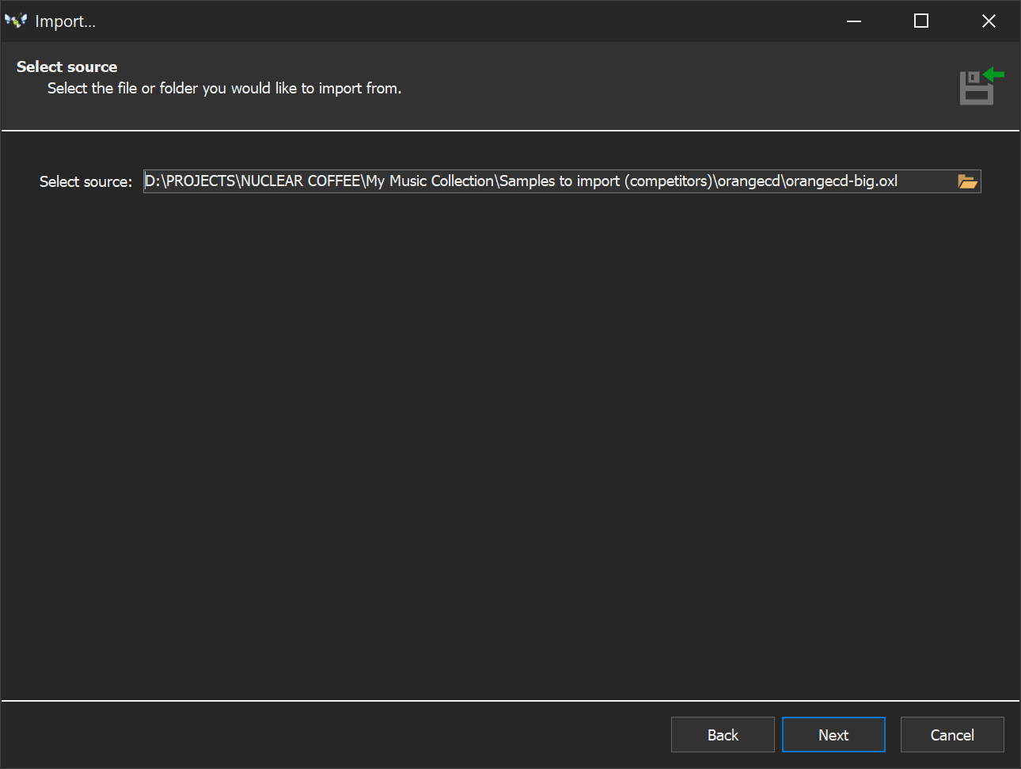This screenshot has width=1021, height=769.
Task: Click the "Select source:" field label
Action: pyautogui.click(x=85, y=182)
